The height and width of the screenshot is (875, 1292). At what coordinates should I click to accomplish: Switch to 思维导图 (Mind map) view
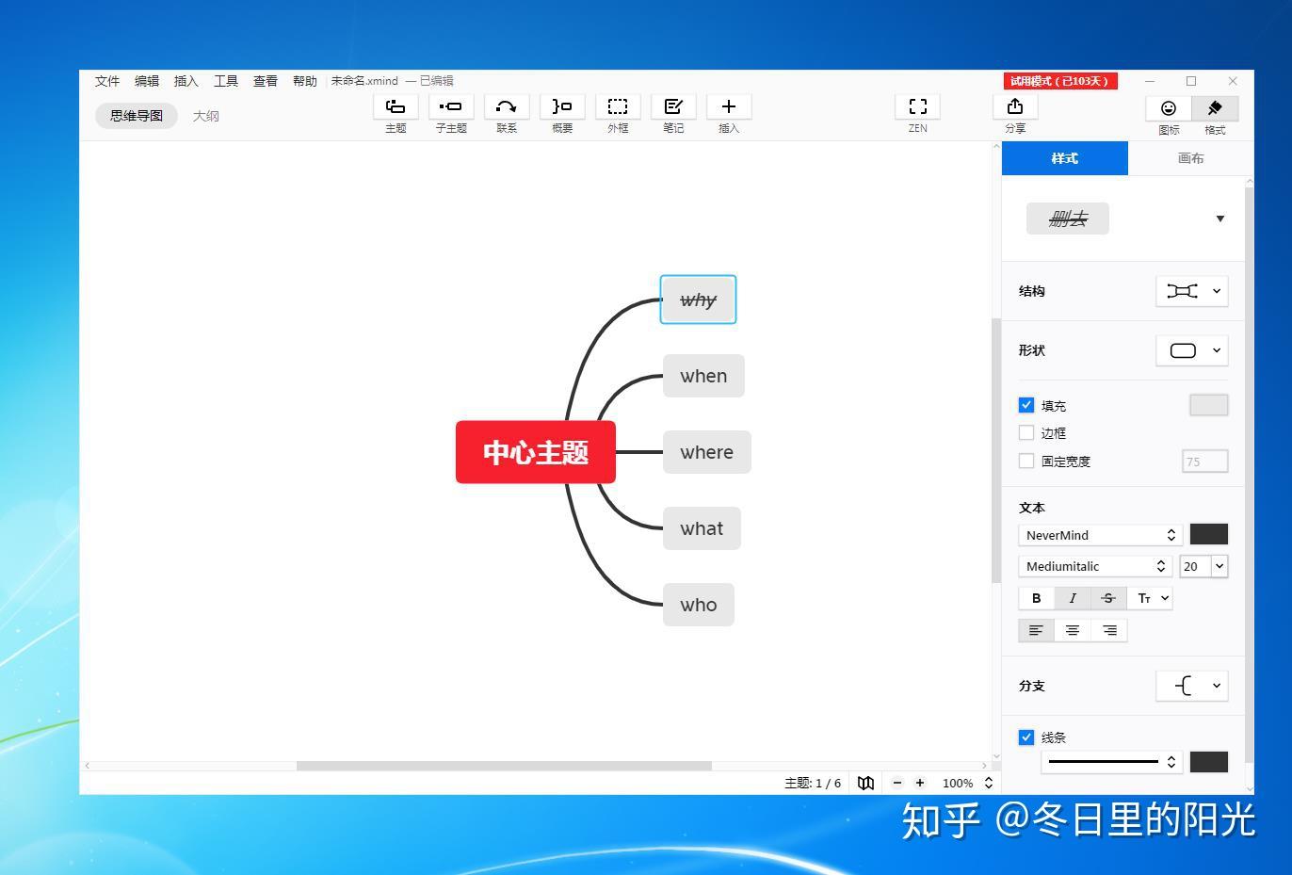[x=137, y=116]
